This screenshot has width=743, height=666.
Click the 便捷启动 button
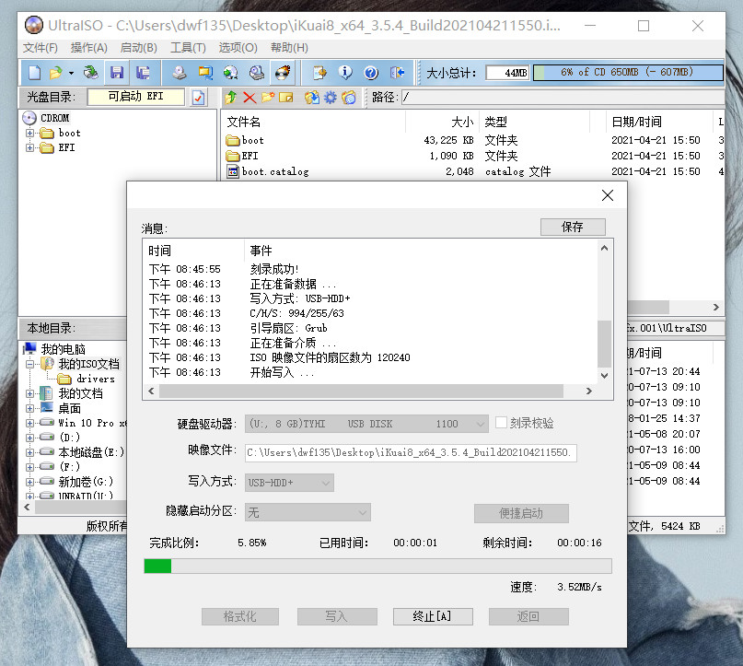(x=521, y=513)
